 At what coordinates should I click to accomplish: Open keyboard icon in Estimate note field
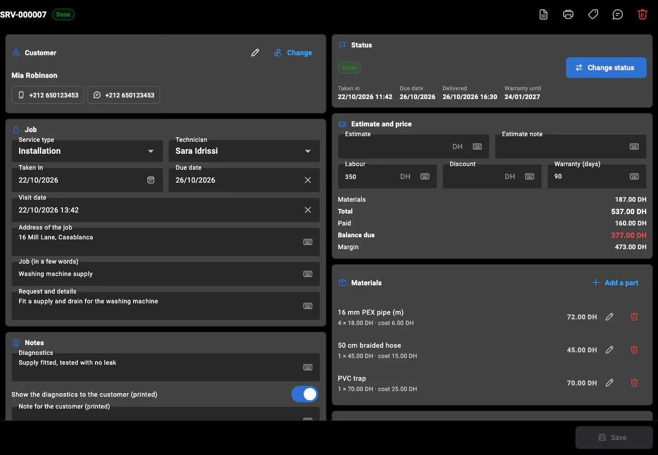(634, 147)
